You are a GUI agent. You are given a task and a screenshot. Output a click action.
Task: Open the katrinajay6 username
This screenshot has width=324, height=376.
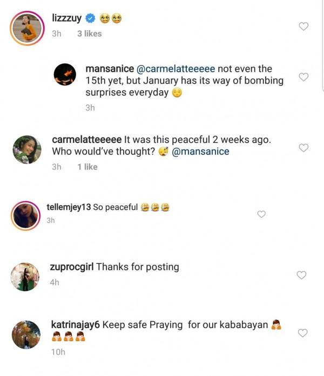(75, 324)
